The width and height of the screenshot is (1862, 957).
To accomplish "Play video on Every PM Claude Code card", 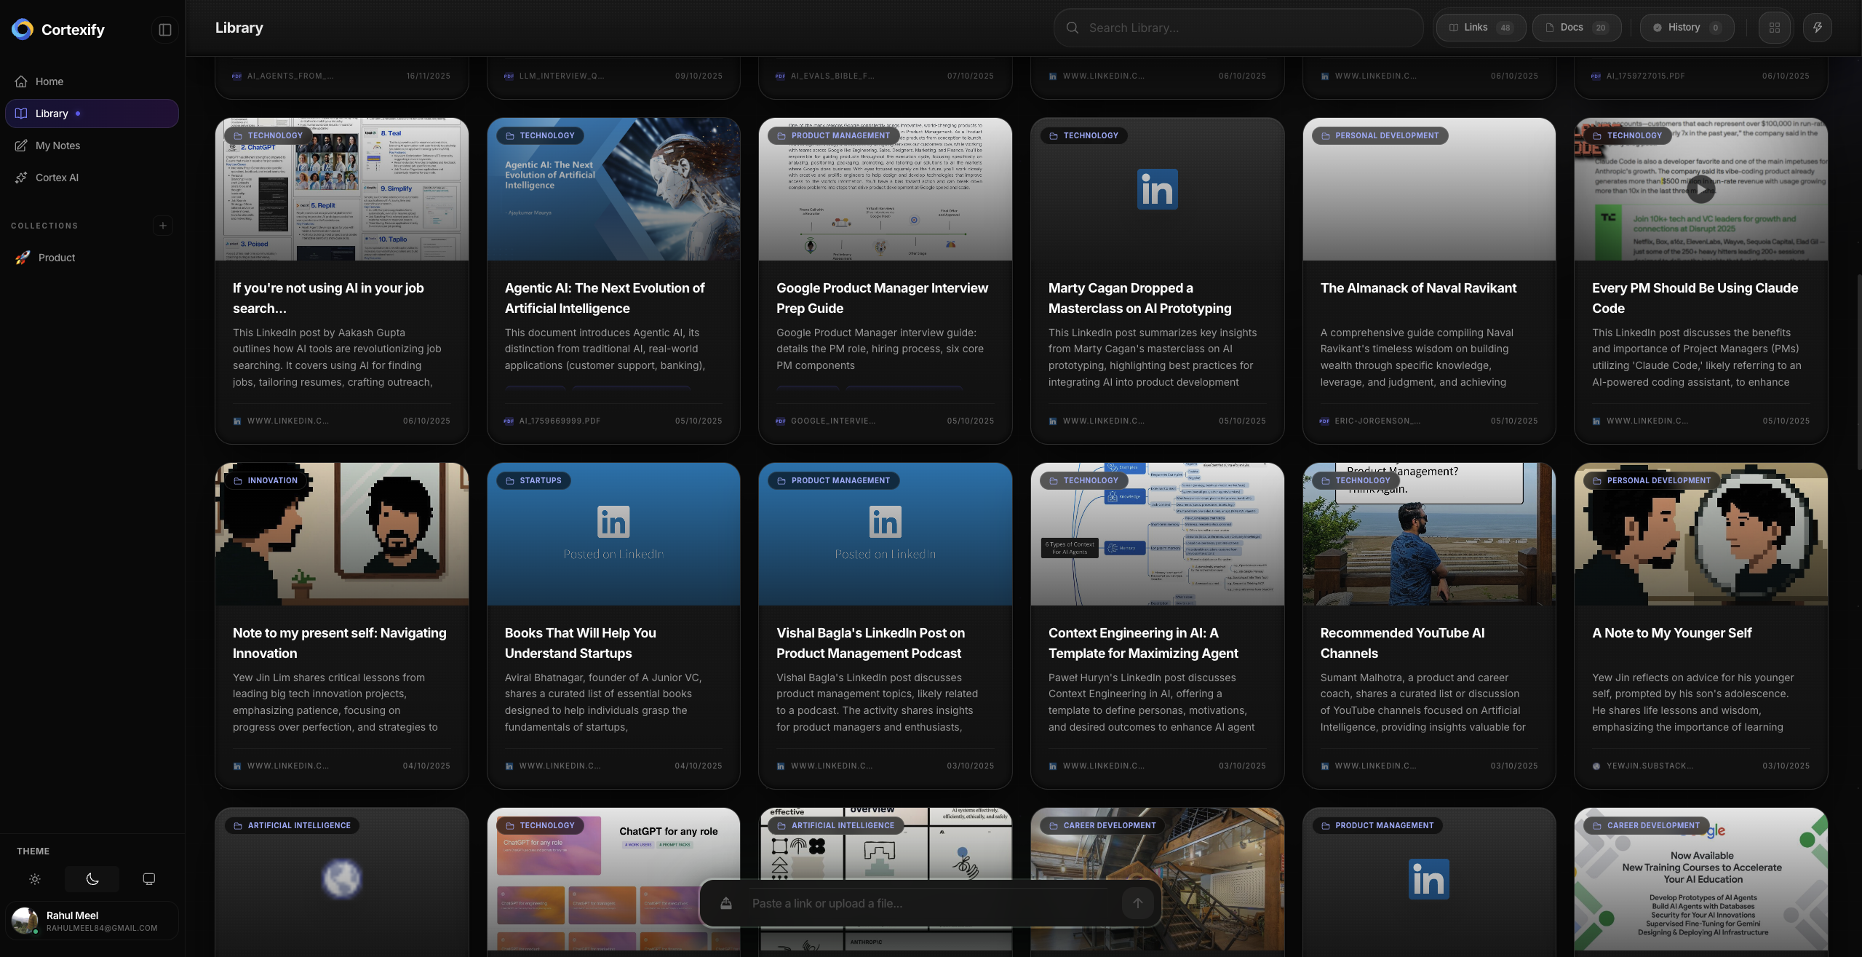I will (x=1701, y=190).
